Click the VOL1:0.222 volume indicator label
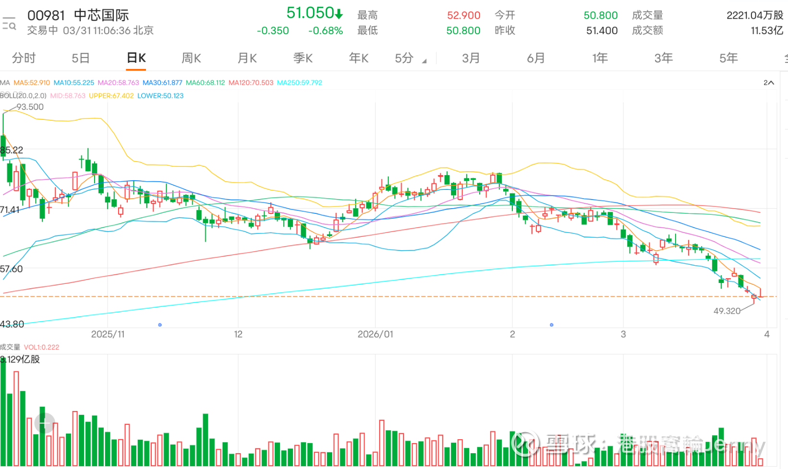 pos(42,347)
